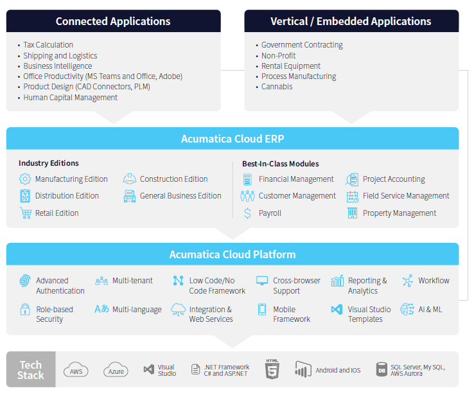Click the Manufacturing Edition gear icon
Image resolution: width=474 pixels, height=397 pixels.
point(25,179)
